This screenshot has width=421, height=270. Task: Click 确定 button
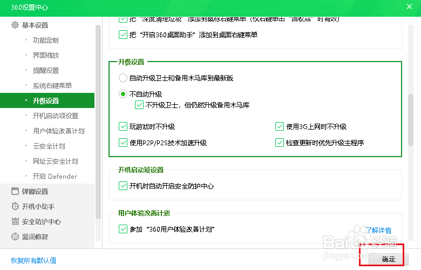pyautogui.click(x=388, y=259)
